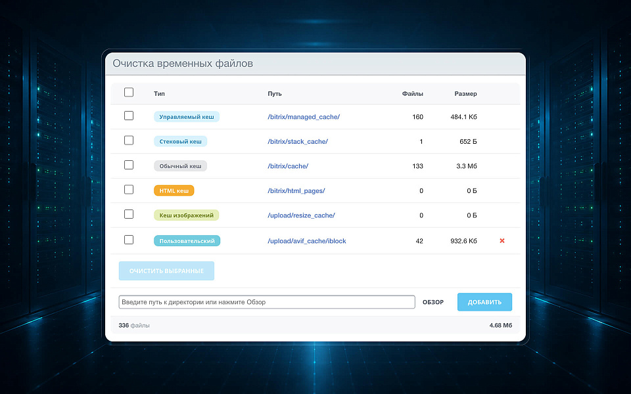Click the 42 files count
This screenshot has width=631, height=394.
419,241
